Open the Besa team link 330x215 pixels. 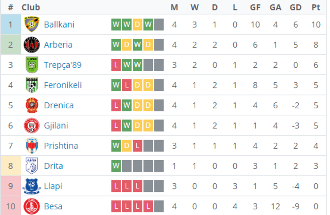coord(53,206)
